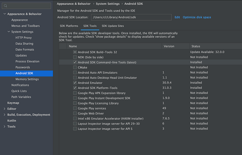Expand the Build, Execution, Deployment section
This screenshot has height=155, width=242.
click(5, 115)
